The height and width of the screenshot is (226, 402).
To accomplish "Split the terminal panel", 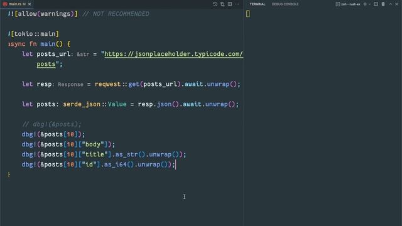I will point(376,4).
